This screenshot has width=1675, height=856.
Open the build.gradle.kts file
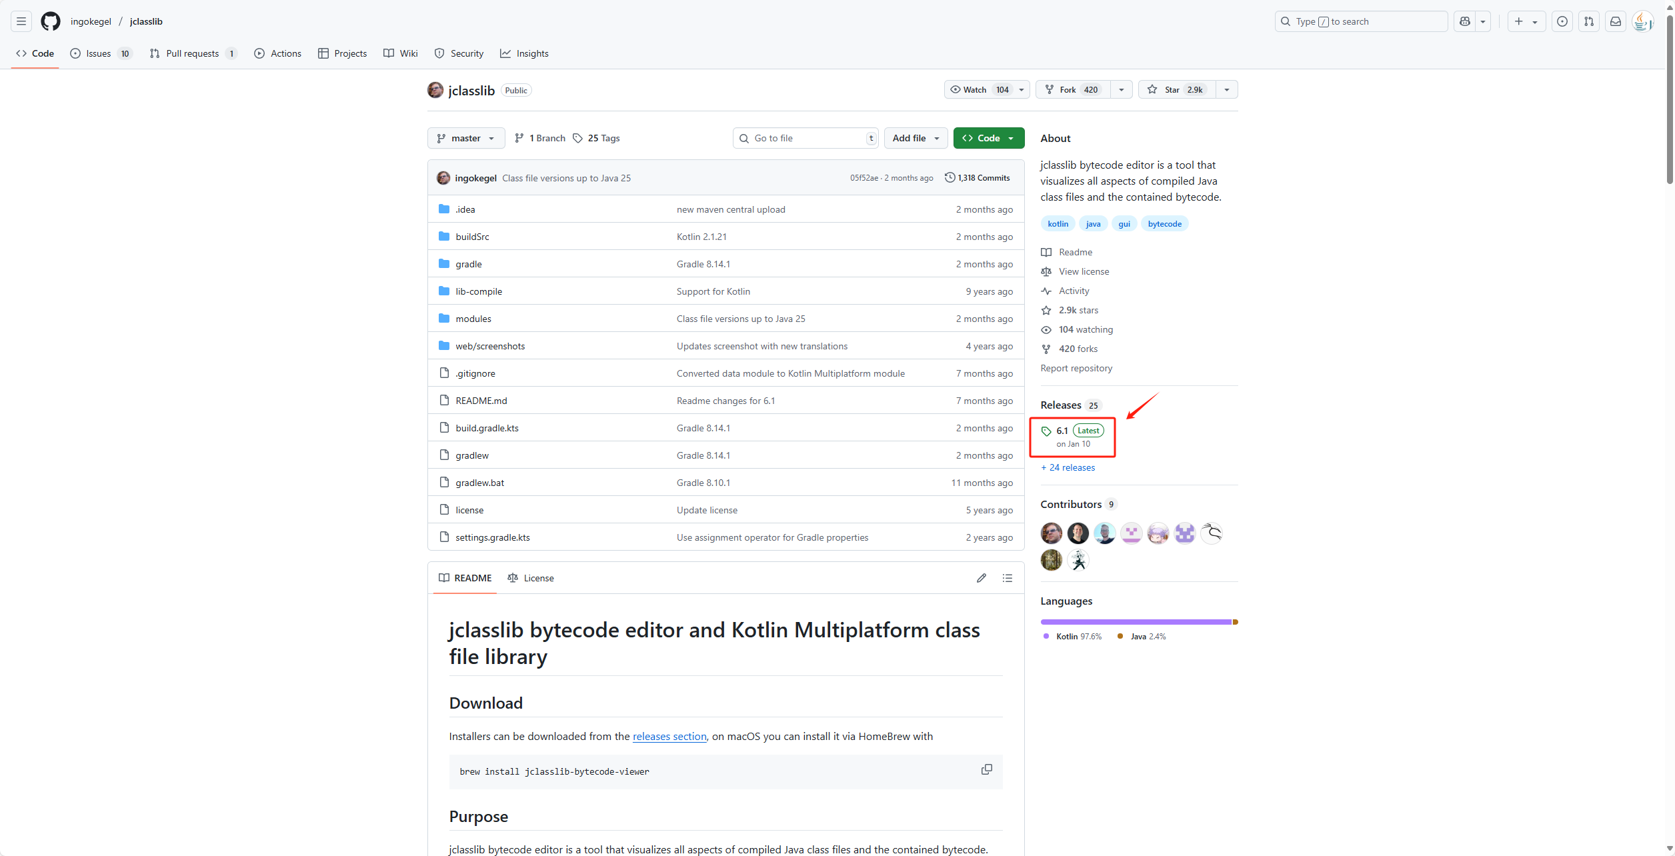tap(487, 428)
